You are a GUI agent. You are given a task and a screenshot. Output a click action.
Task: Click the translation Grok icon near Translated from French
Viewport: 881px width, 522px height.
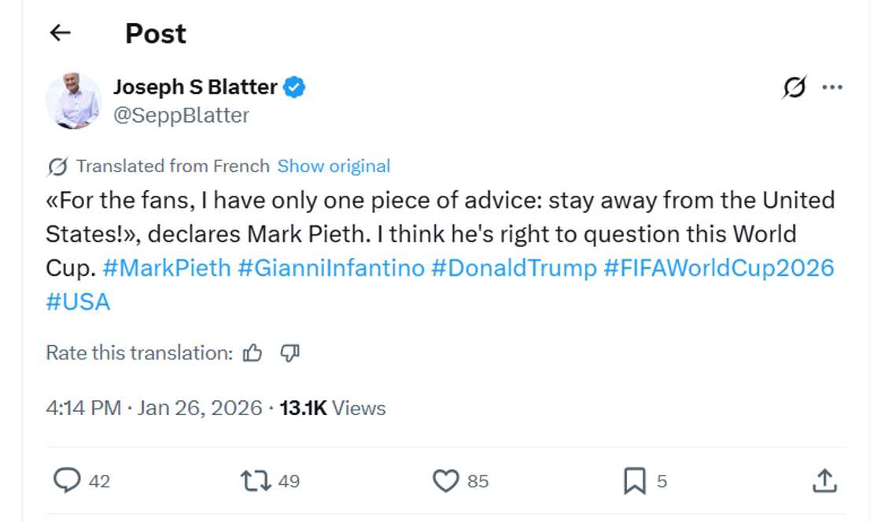point(57,166)
